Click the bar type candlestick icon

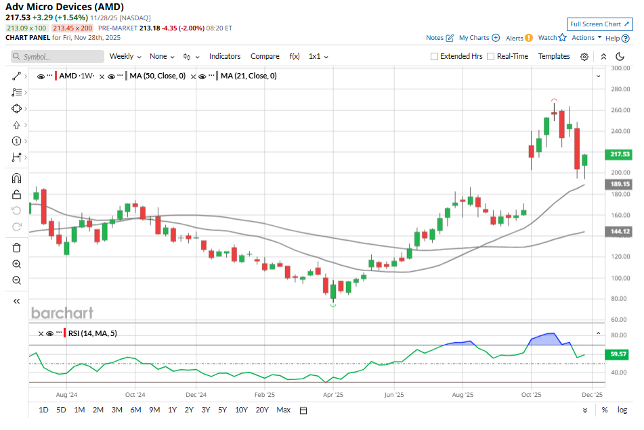pos(187,57)
